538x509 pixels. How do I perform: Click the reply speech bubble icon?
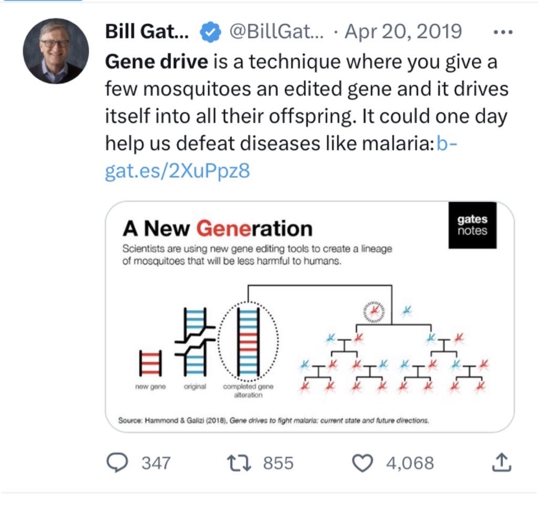115,462
